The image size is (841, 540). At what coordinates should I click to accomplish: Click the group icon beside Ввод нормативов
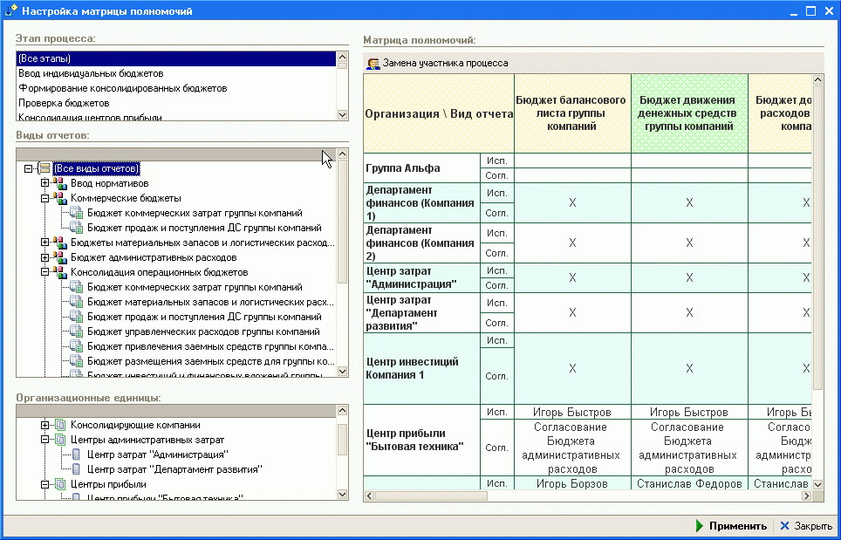(x=60, y=183)
